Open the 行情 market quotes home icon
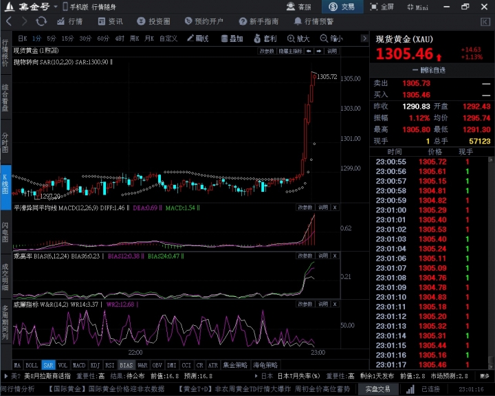The height and width of the screenshot is (396, 495). [x=69, y=21]
